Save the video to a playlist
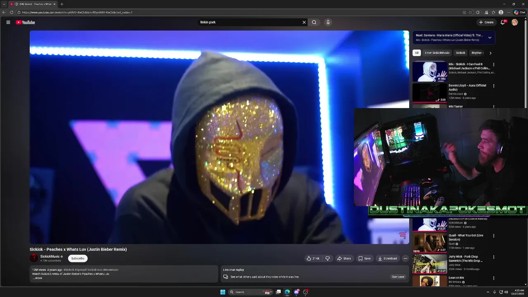 pyautogui.click(x=364, y=259)
